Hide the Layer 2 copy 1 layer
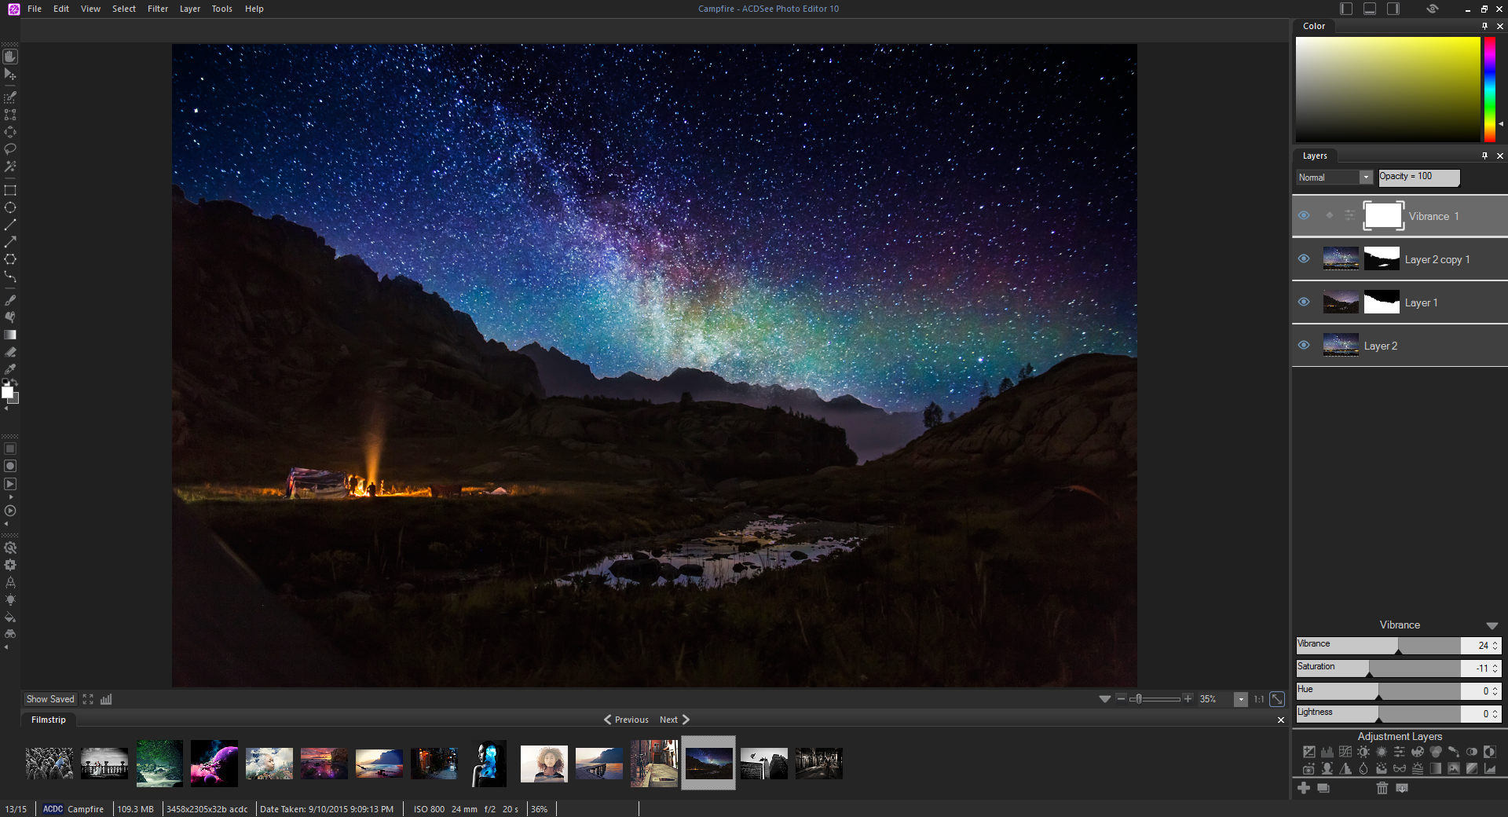The width and height of the screenshot is (1508, 817). point(1304,259)
